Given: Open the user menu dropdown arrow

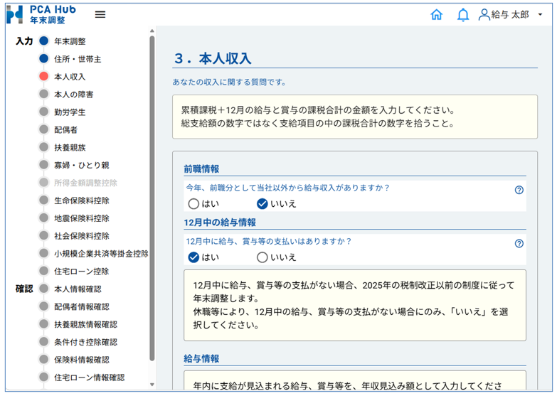Looking at the screenshot, I should 540,14.
